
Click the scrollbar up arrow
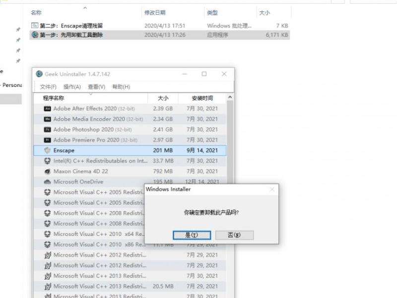(x=229, y=98)
